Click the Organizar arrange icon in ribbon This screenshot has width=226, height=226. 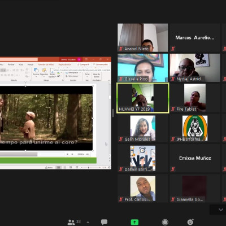[x=44, y=72]
